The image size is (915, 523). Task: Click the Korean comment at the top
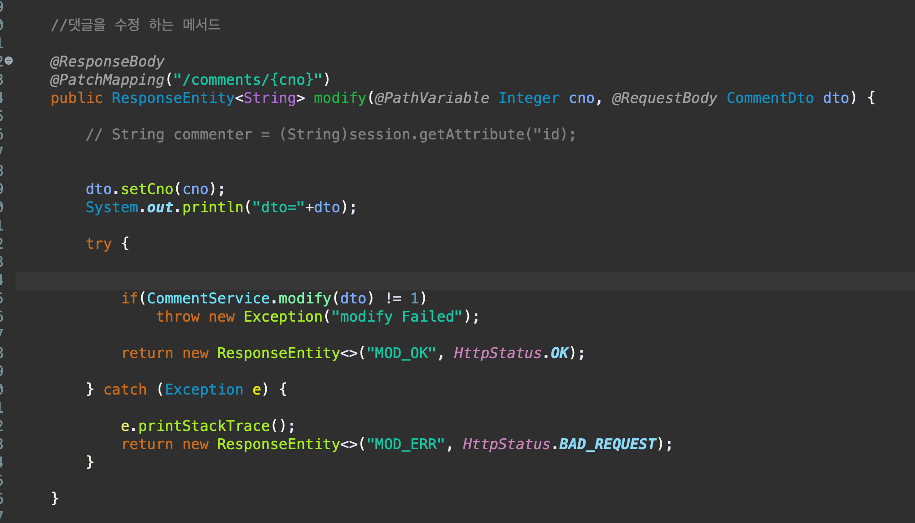click(x=135, y=25)
